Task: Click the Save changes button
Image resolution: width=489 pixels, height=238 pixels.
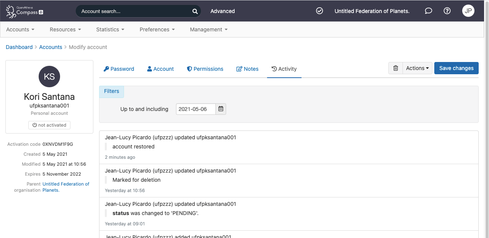Action: click(x=456, y=68)
